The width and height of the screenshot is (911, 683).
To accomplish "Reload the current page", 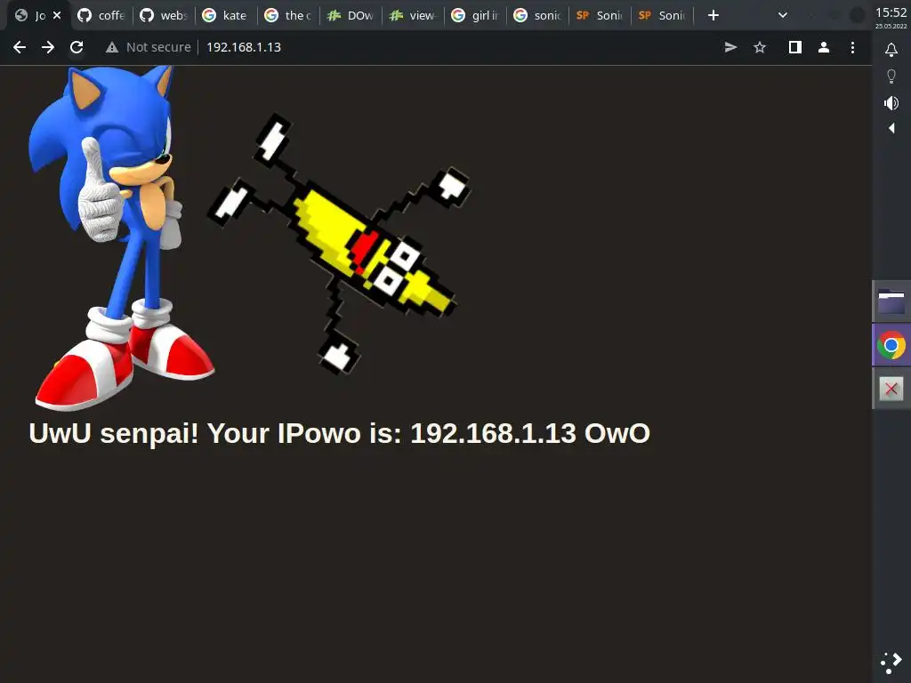I will coord(77,47).
